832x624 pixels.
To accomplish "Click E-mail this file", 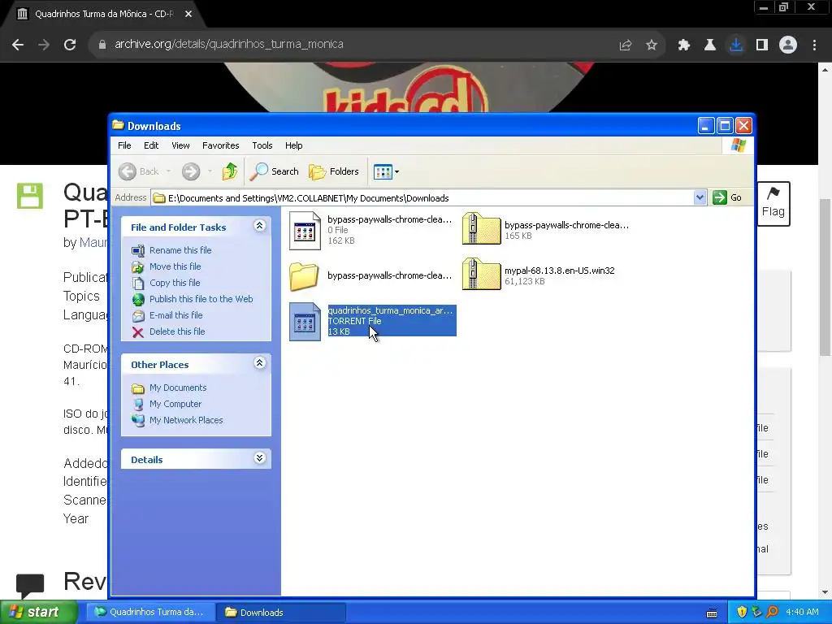I will (x=176, y=315).
